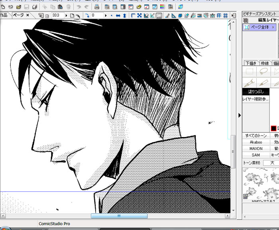The width and height of the screenshot is (279, 230).
Task: Click the Save floppy disk icon
Action: 27,7
